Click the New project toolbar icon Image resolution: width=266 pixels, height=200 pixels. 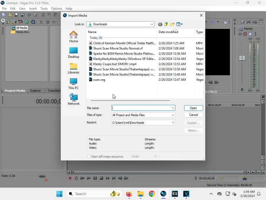4,15
